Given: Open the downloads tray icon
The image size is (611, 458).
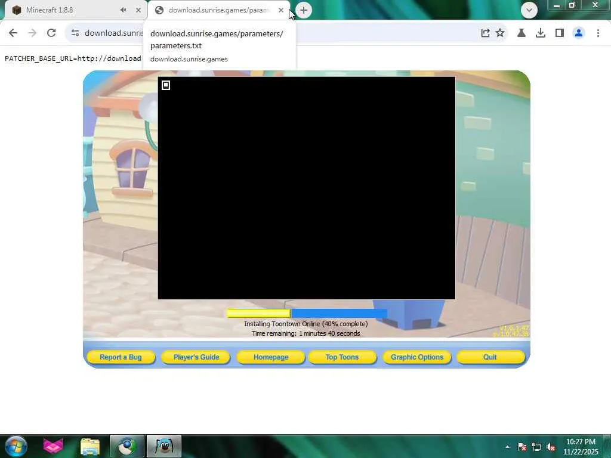Looking at the screenshot, I should [x=541, y=33].
